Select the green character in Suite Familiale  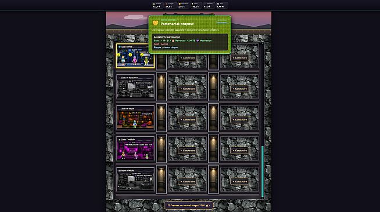point(147,156)
